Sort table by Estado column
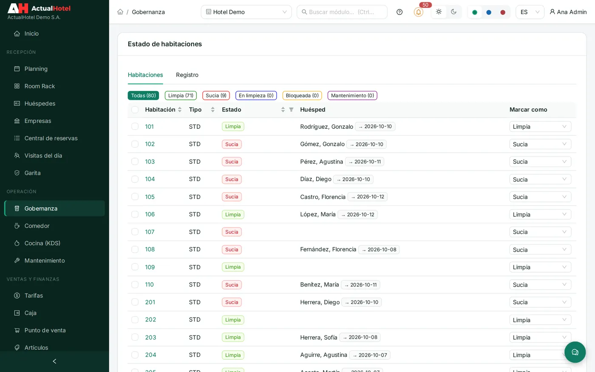The width and height of the screenshot is (595, 372). [283, 110]
